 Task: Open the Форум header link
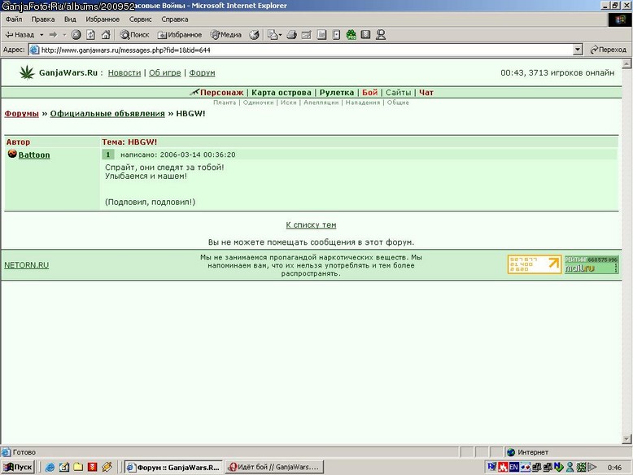coord(202,73)
